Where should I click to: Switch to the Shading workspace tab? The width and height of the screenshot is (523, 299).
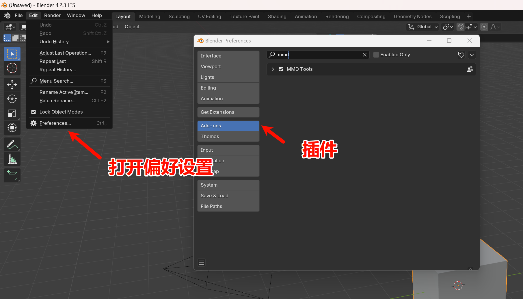coord(277,16)
